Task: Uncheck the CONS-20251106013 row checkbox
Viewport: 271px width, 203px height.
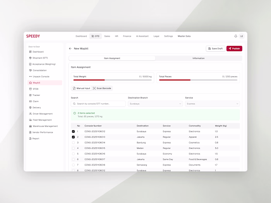Action: click(73, 137)
